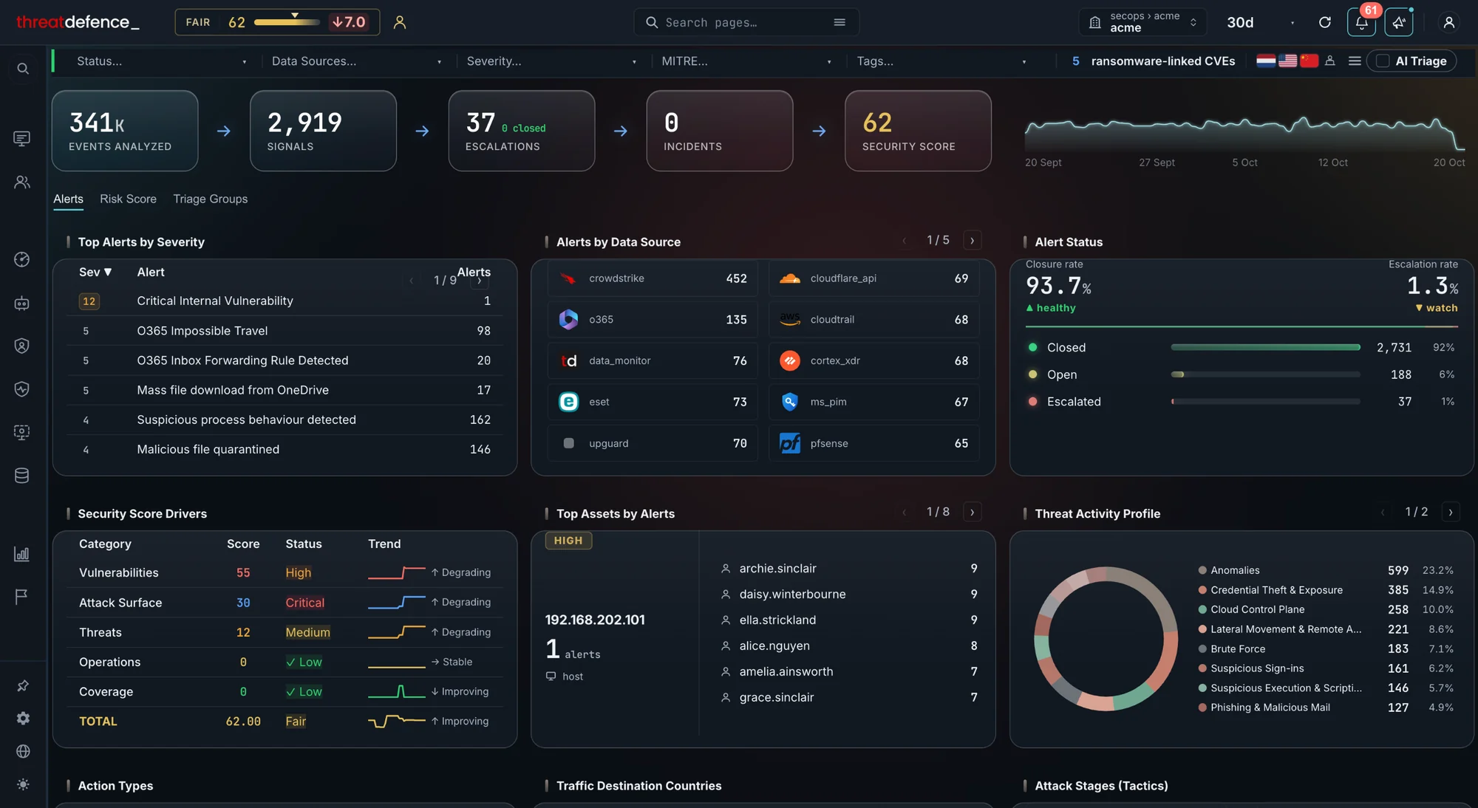Image resolution: width=1478 pixels, height=808 pixels.
Task: Click the Closed status progress bar
Action: [x=1265, y=347]
